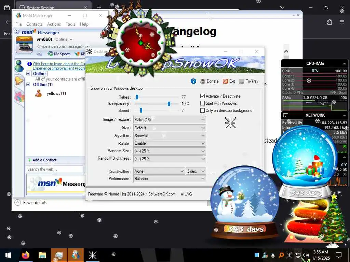The height and width of the screenshot is (262, 350).
Task: Open the 5 sec. dropdown
Action: tap(196, 171)
